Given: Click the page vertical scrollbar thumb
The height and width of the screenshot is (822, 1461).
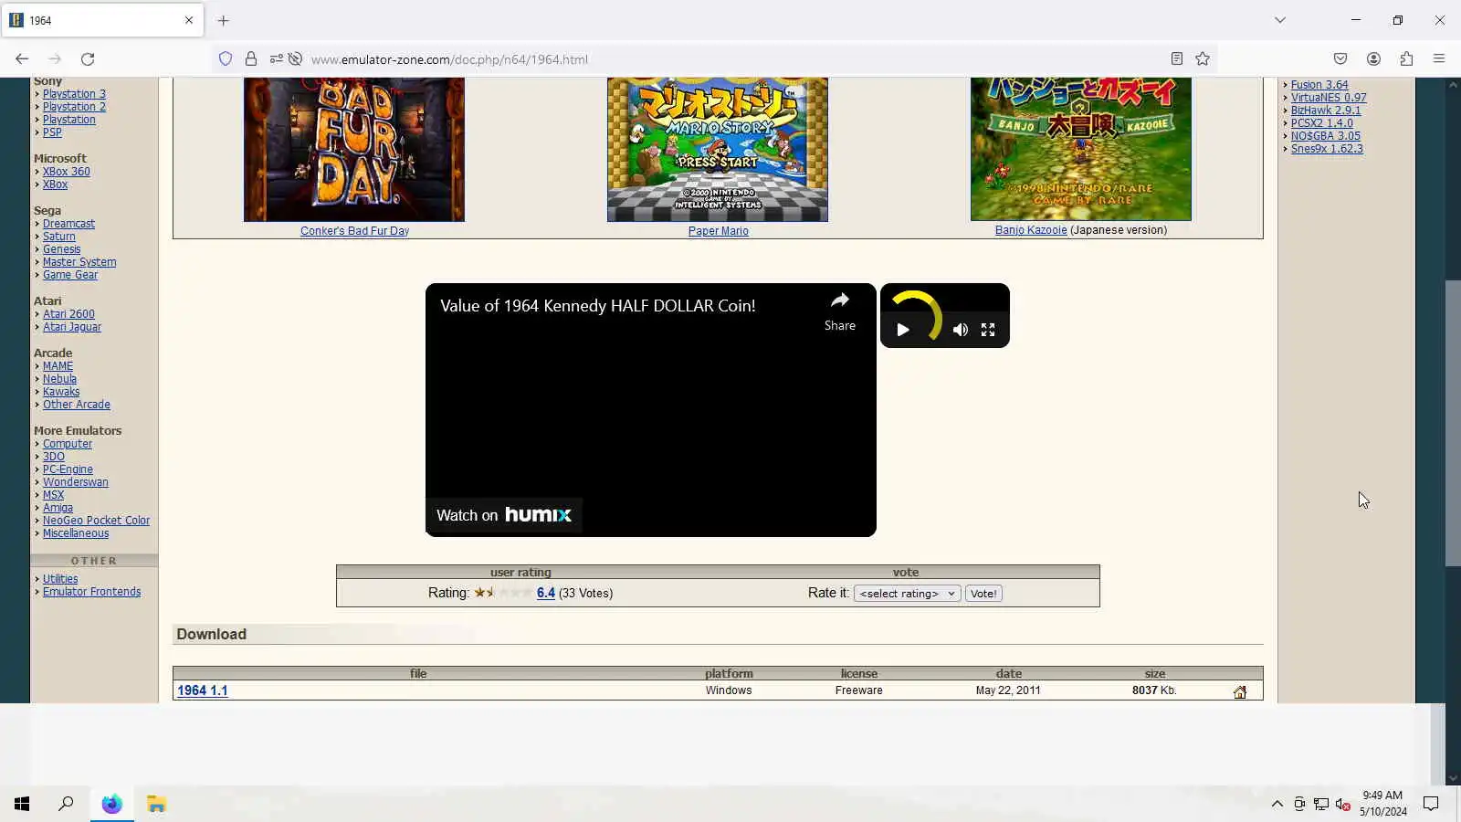Looking at the screenshot, I should point(1453,424).
